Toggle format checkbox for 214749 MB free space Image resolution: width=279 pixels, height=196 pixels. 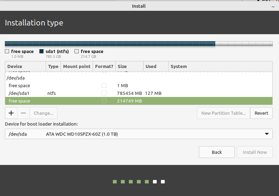(x=104, y=101)
